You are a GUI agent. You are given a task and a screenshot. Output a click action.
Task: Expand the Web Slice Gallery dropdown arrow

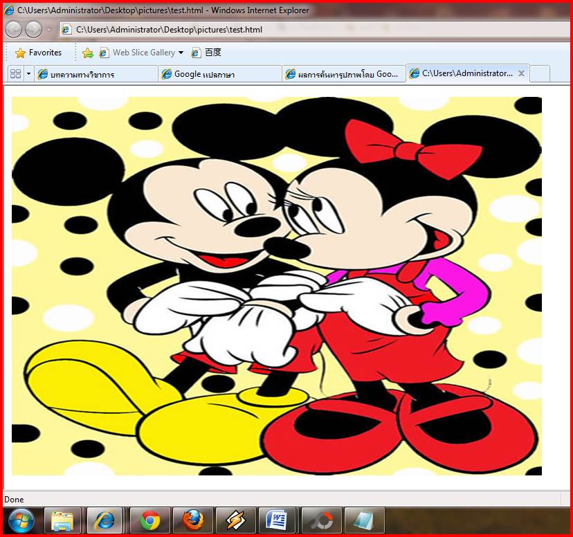point(181,53)
